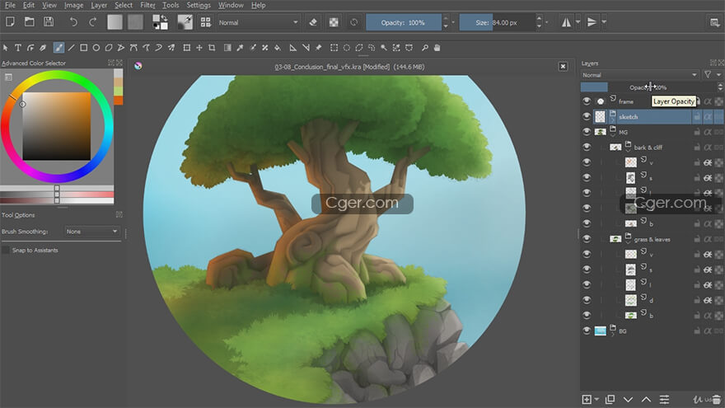Viewport: 725px width, 408px height.
Task: Delete layer with trash icon
Action: [716, 399]
